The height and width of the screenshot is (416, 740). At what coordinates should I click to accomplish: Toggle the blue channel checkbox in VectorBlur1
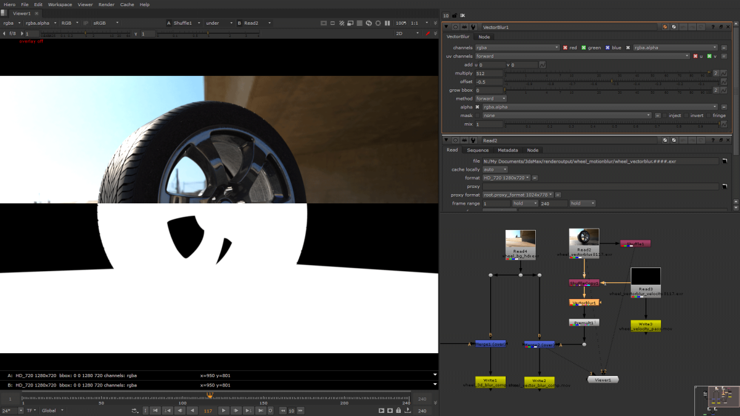tap(607, 47)
